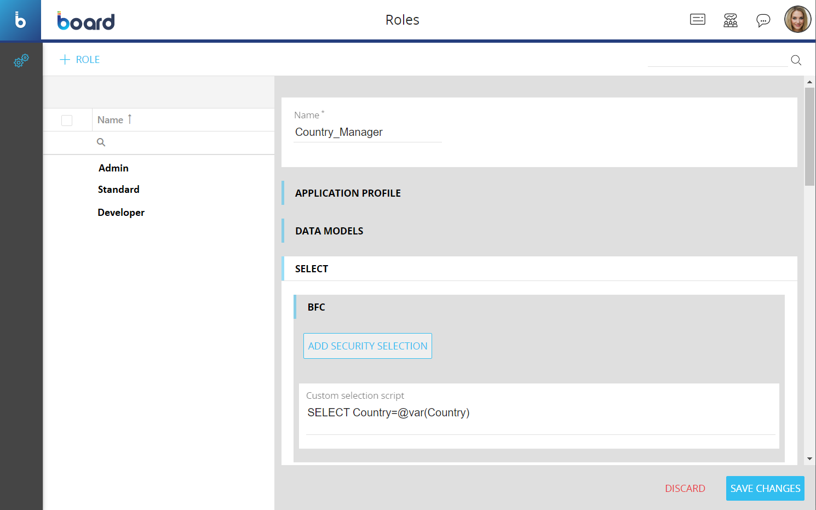The image size is (816, 510).
Task: Expand the APPLICATION PROFILE section
Action: point(348,193)
